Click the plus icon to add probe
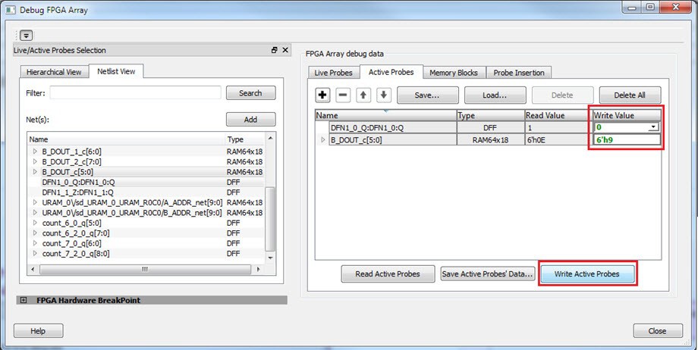 pos(322,95)
